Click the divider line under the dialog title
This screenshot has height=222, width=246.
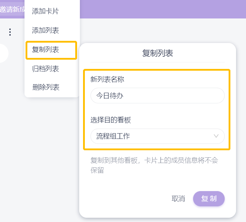(157, 63)
